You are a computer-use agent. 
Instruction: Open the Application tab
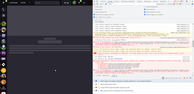pos(163,1)
